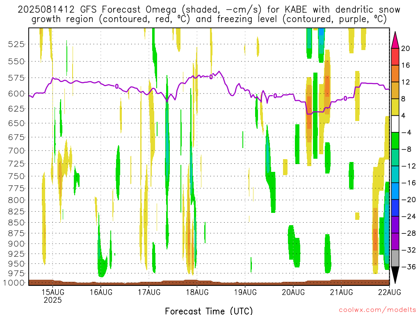Click the 875 pressure level label
This screenshot has width=420, height=315.
pyautogui.click(x=16, y=233)
